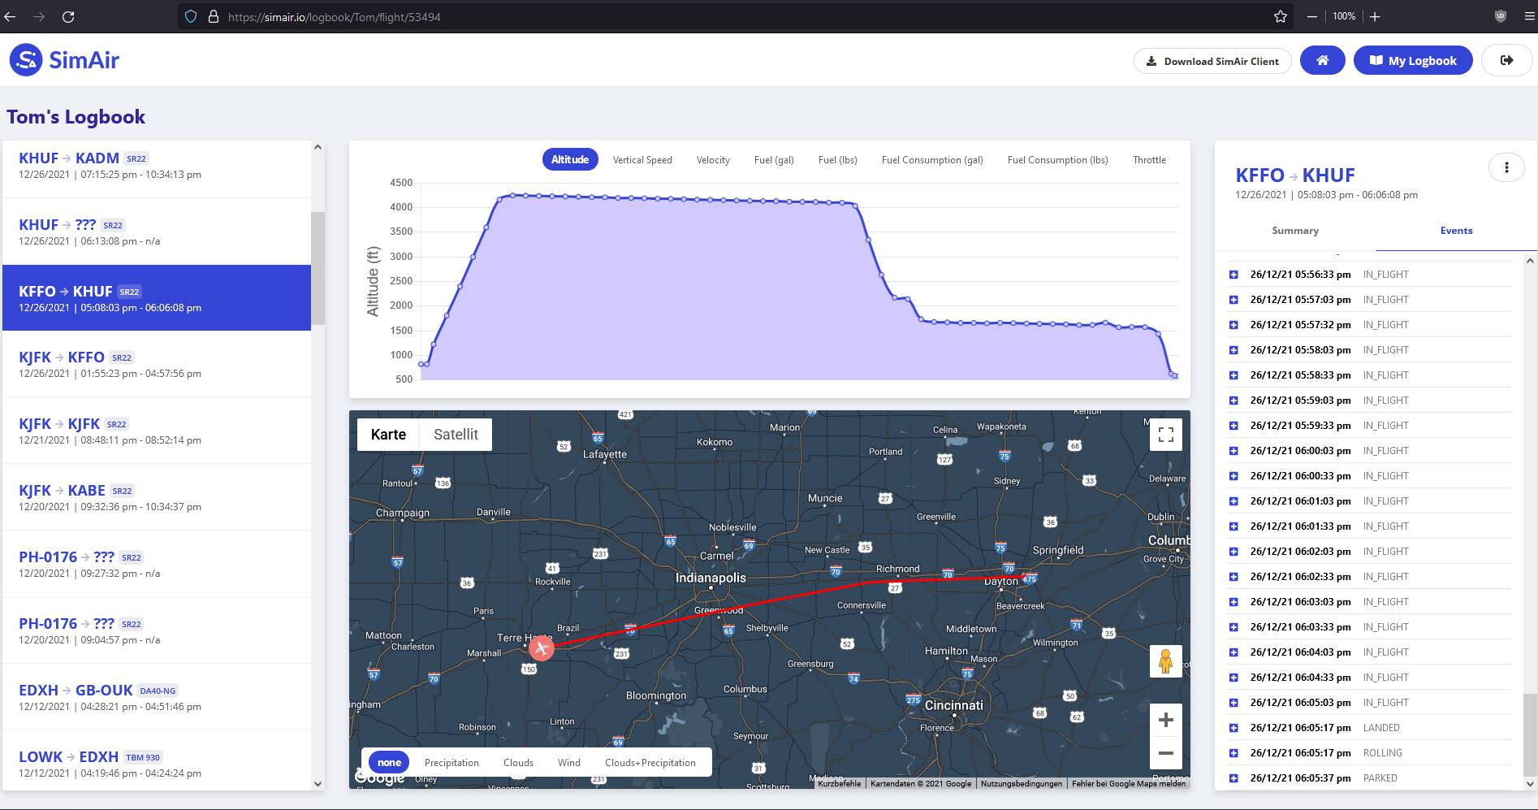Screen dimensions: 1538x810
Task: Show the Vertical Speed chart
Action: point(642,160)
